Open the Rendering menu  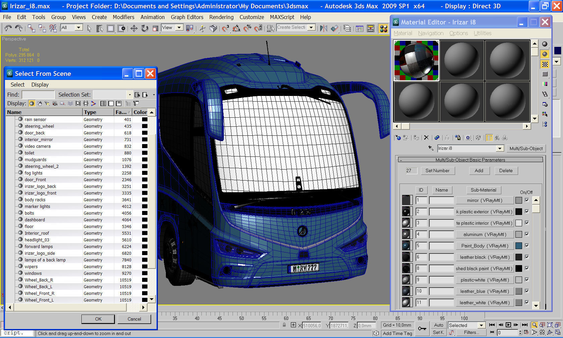(x=221, y=17)
